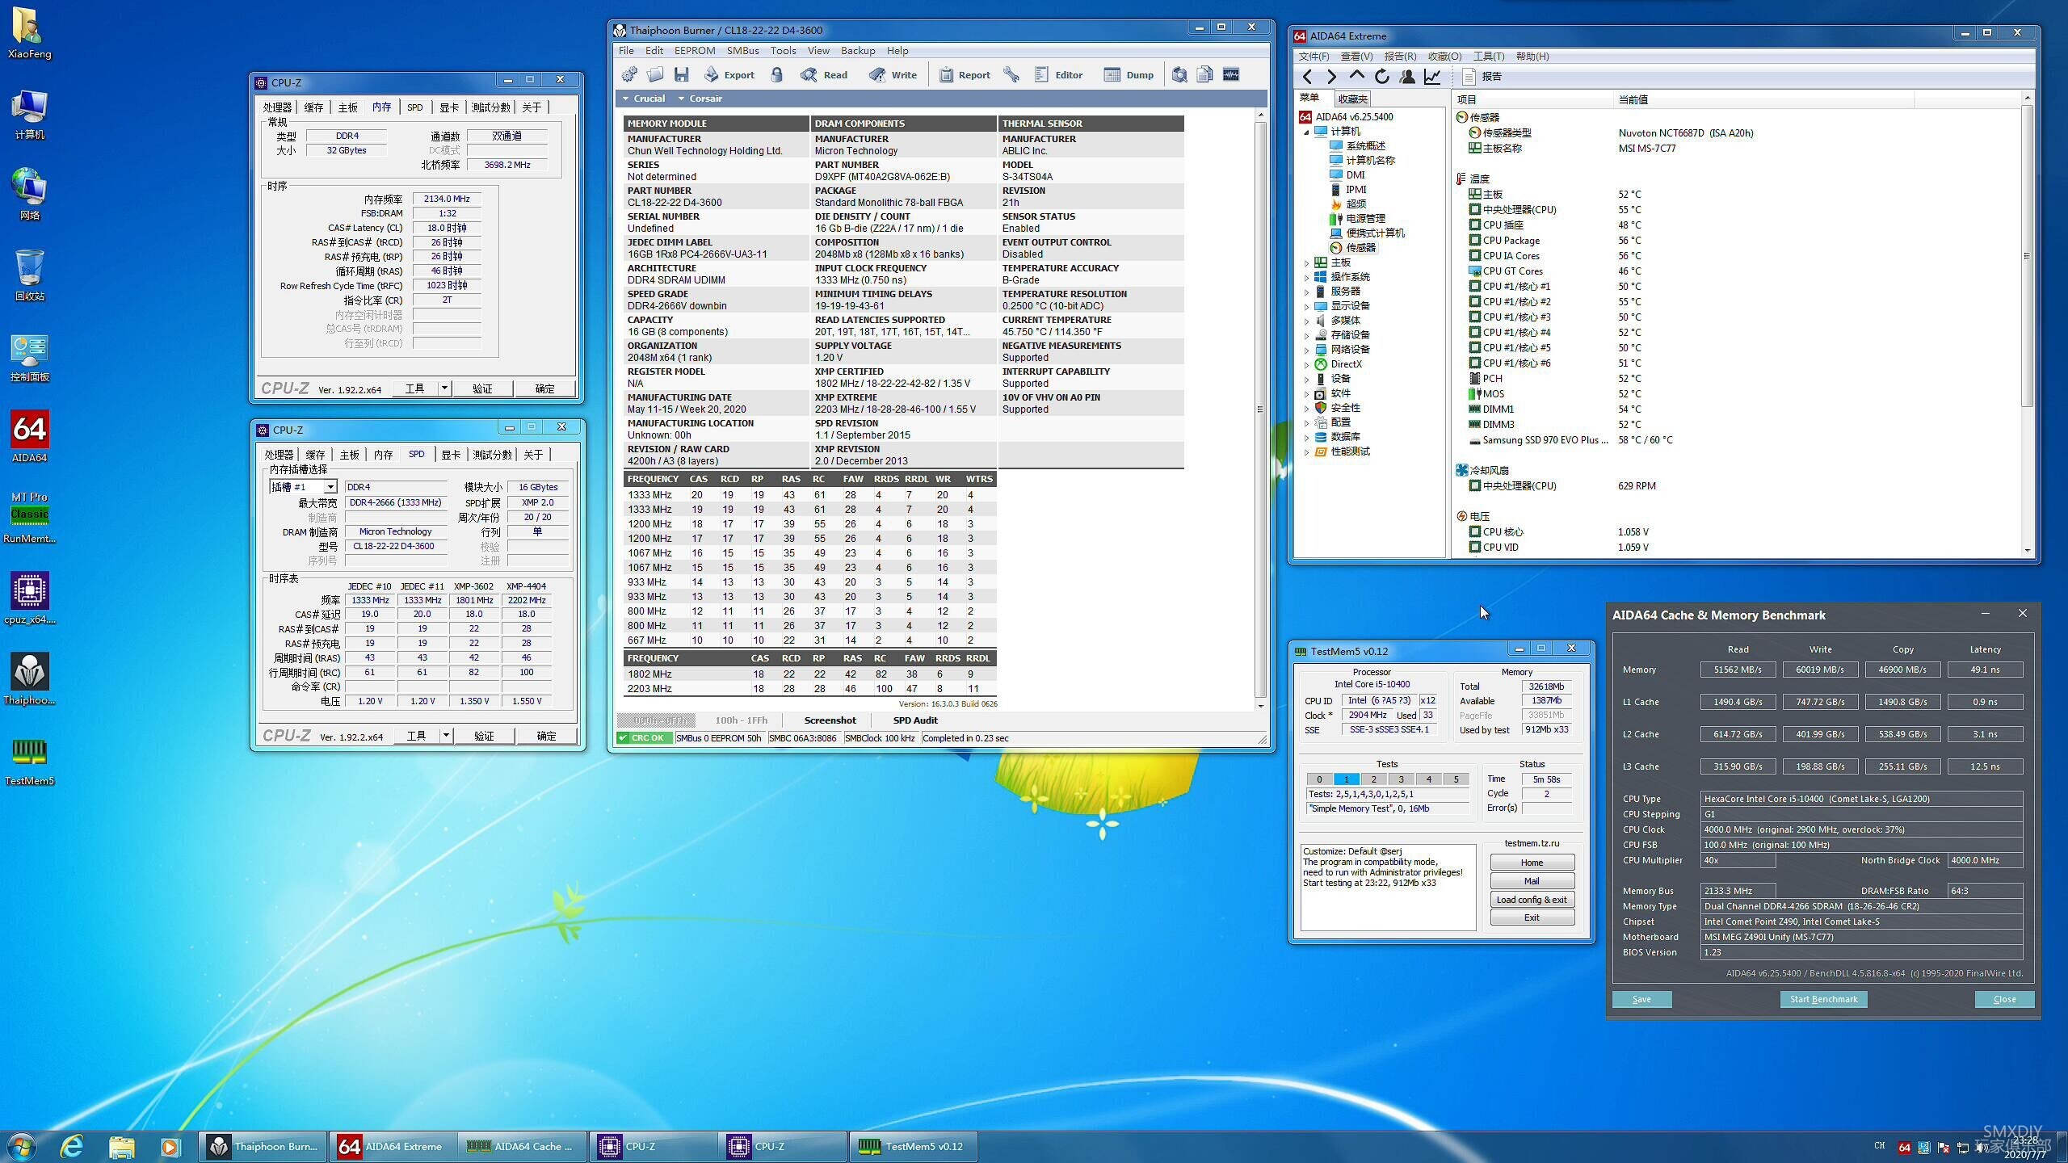Click the wrench icon in Thaiphoon Burner toolbar
Viewport: 2068px width, 1163px height.
pyautogui.click(x=1011, y=75)
